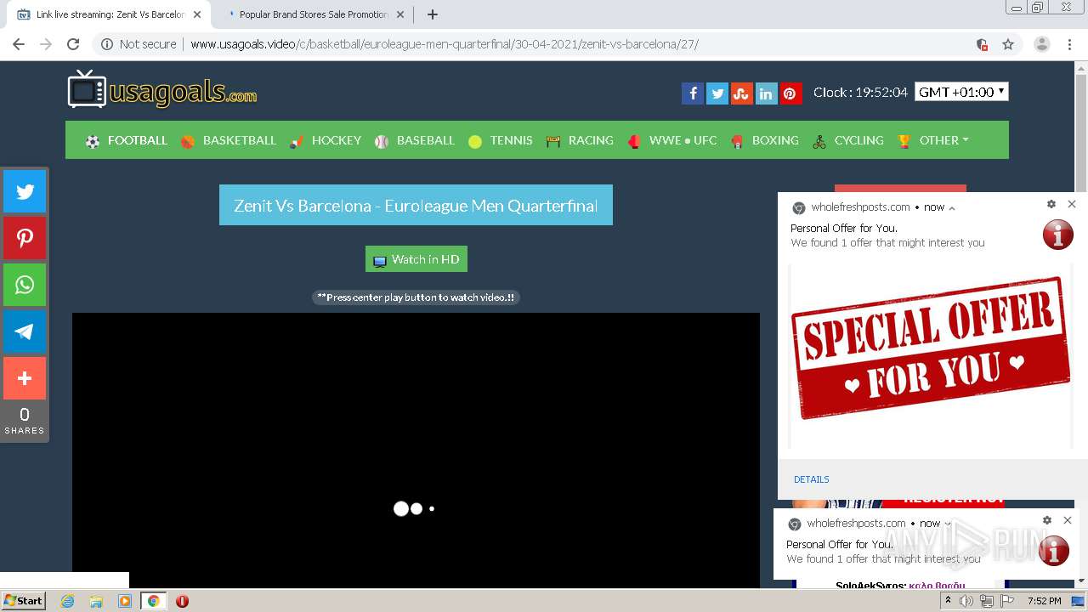
Task: Share page via WhatsApp sidebar button
Action: [x=25, y=285]
